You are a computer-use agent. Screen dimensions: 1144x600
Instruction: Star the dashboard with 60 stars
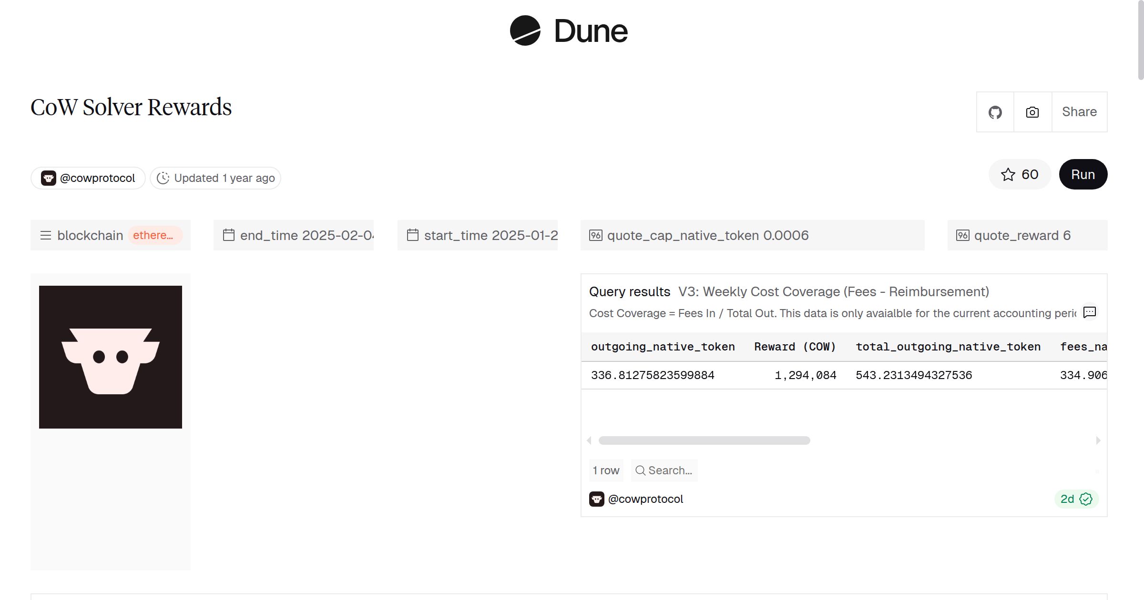(x=1020, y=174)
